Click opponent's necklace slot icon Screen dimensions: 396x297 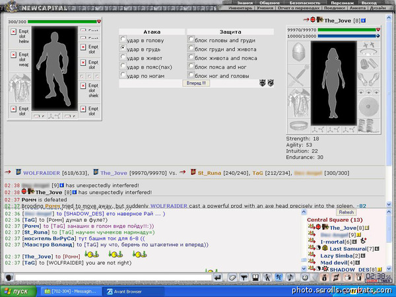click(368, 52)
